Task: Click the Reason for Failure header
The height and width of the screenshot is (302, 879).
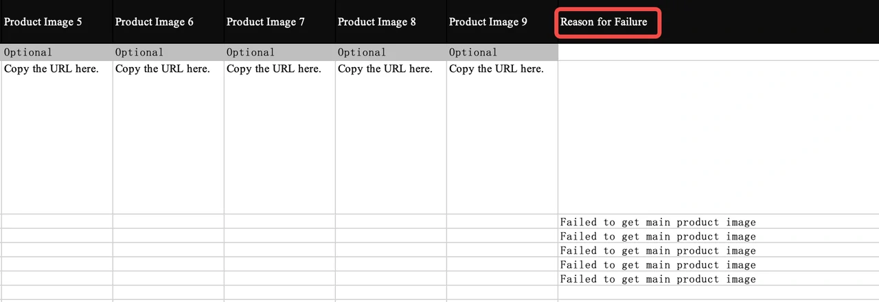Action: click(x=604, y=22)
